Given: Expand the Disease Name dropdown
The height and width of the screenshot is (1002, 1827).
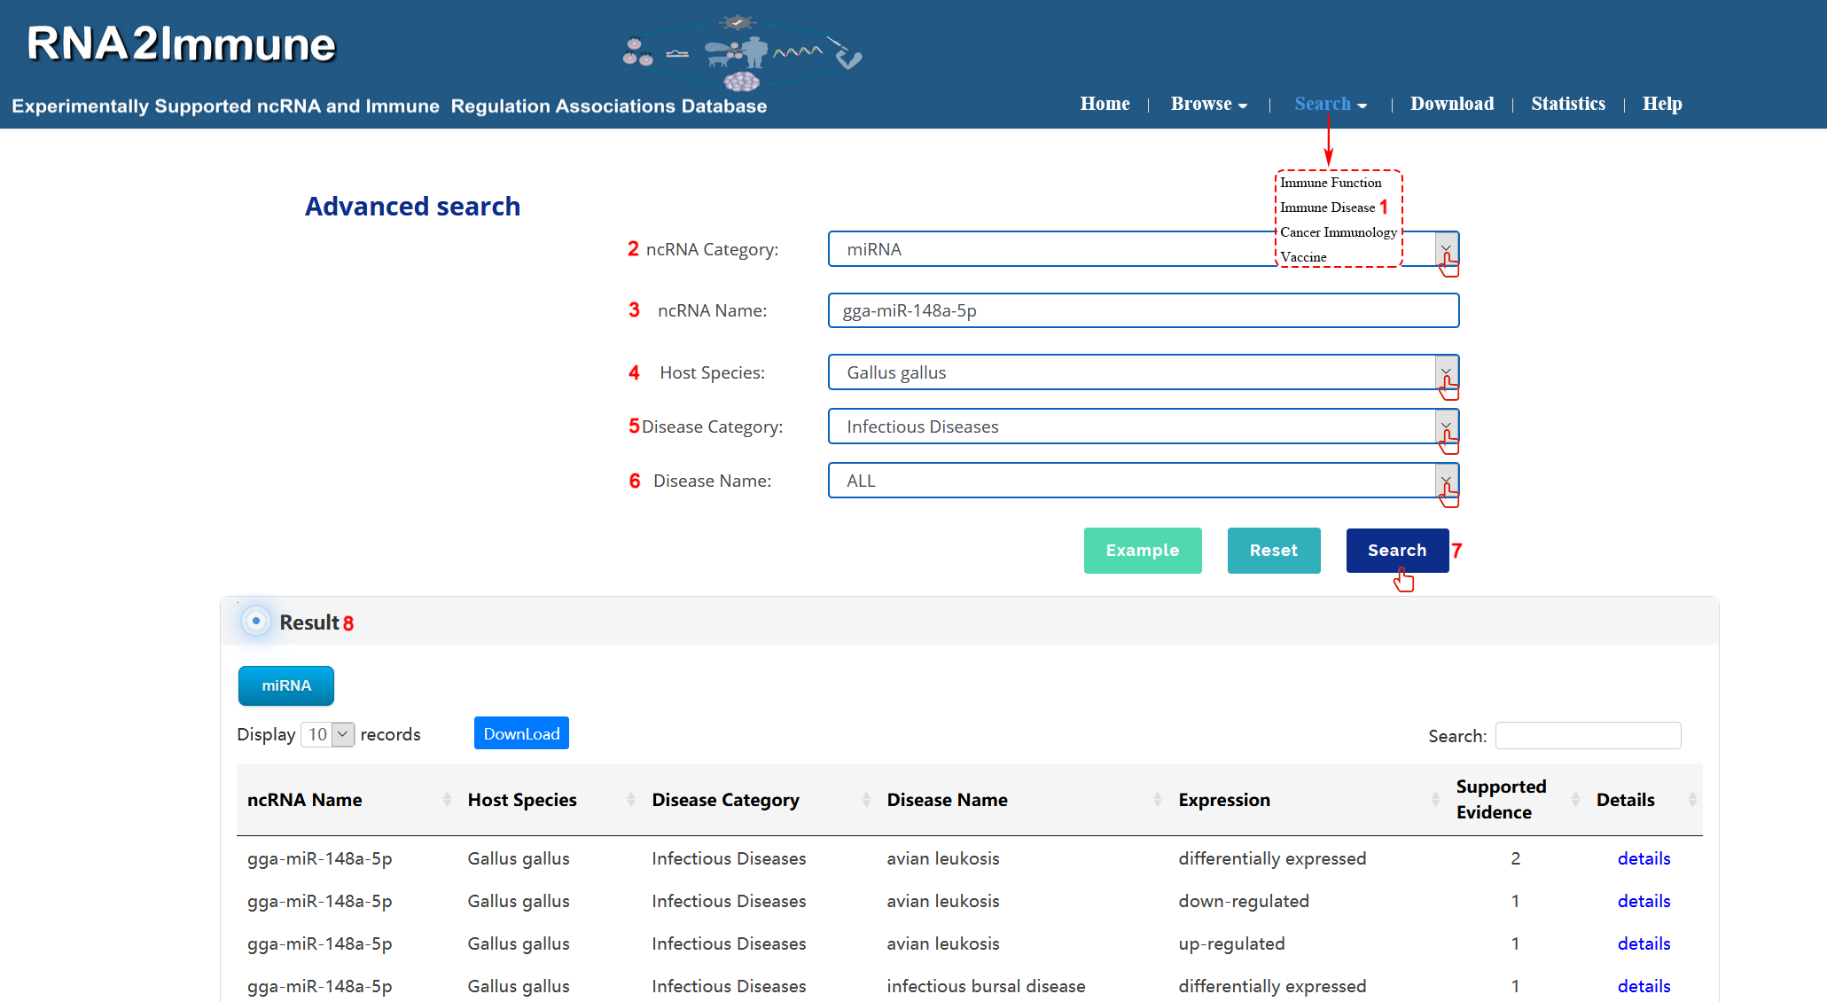Looking at the screenshot, I should click(1445, 481).
